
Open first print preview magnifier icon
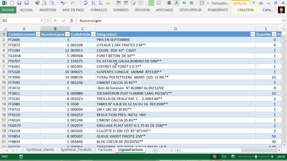point(44,3)
